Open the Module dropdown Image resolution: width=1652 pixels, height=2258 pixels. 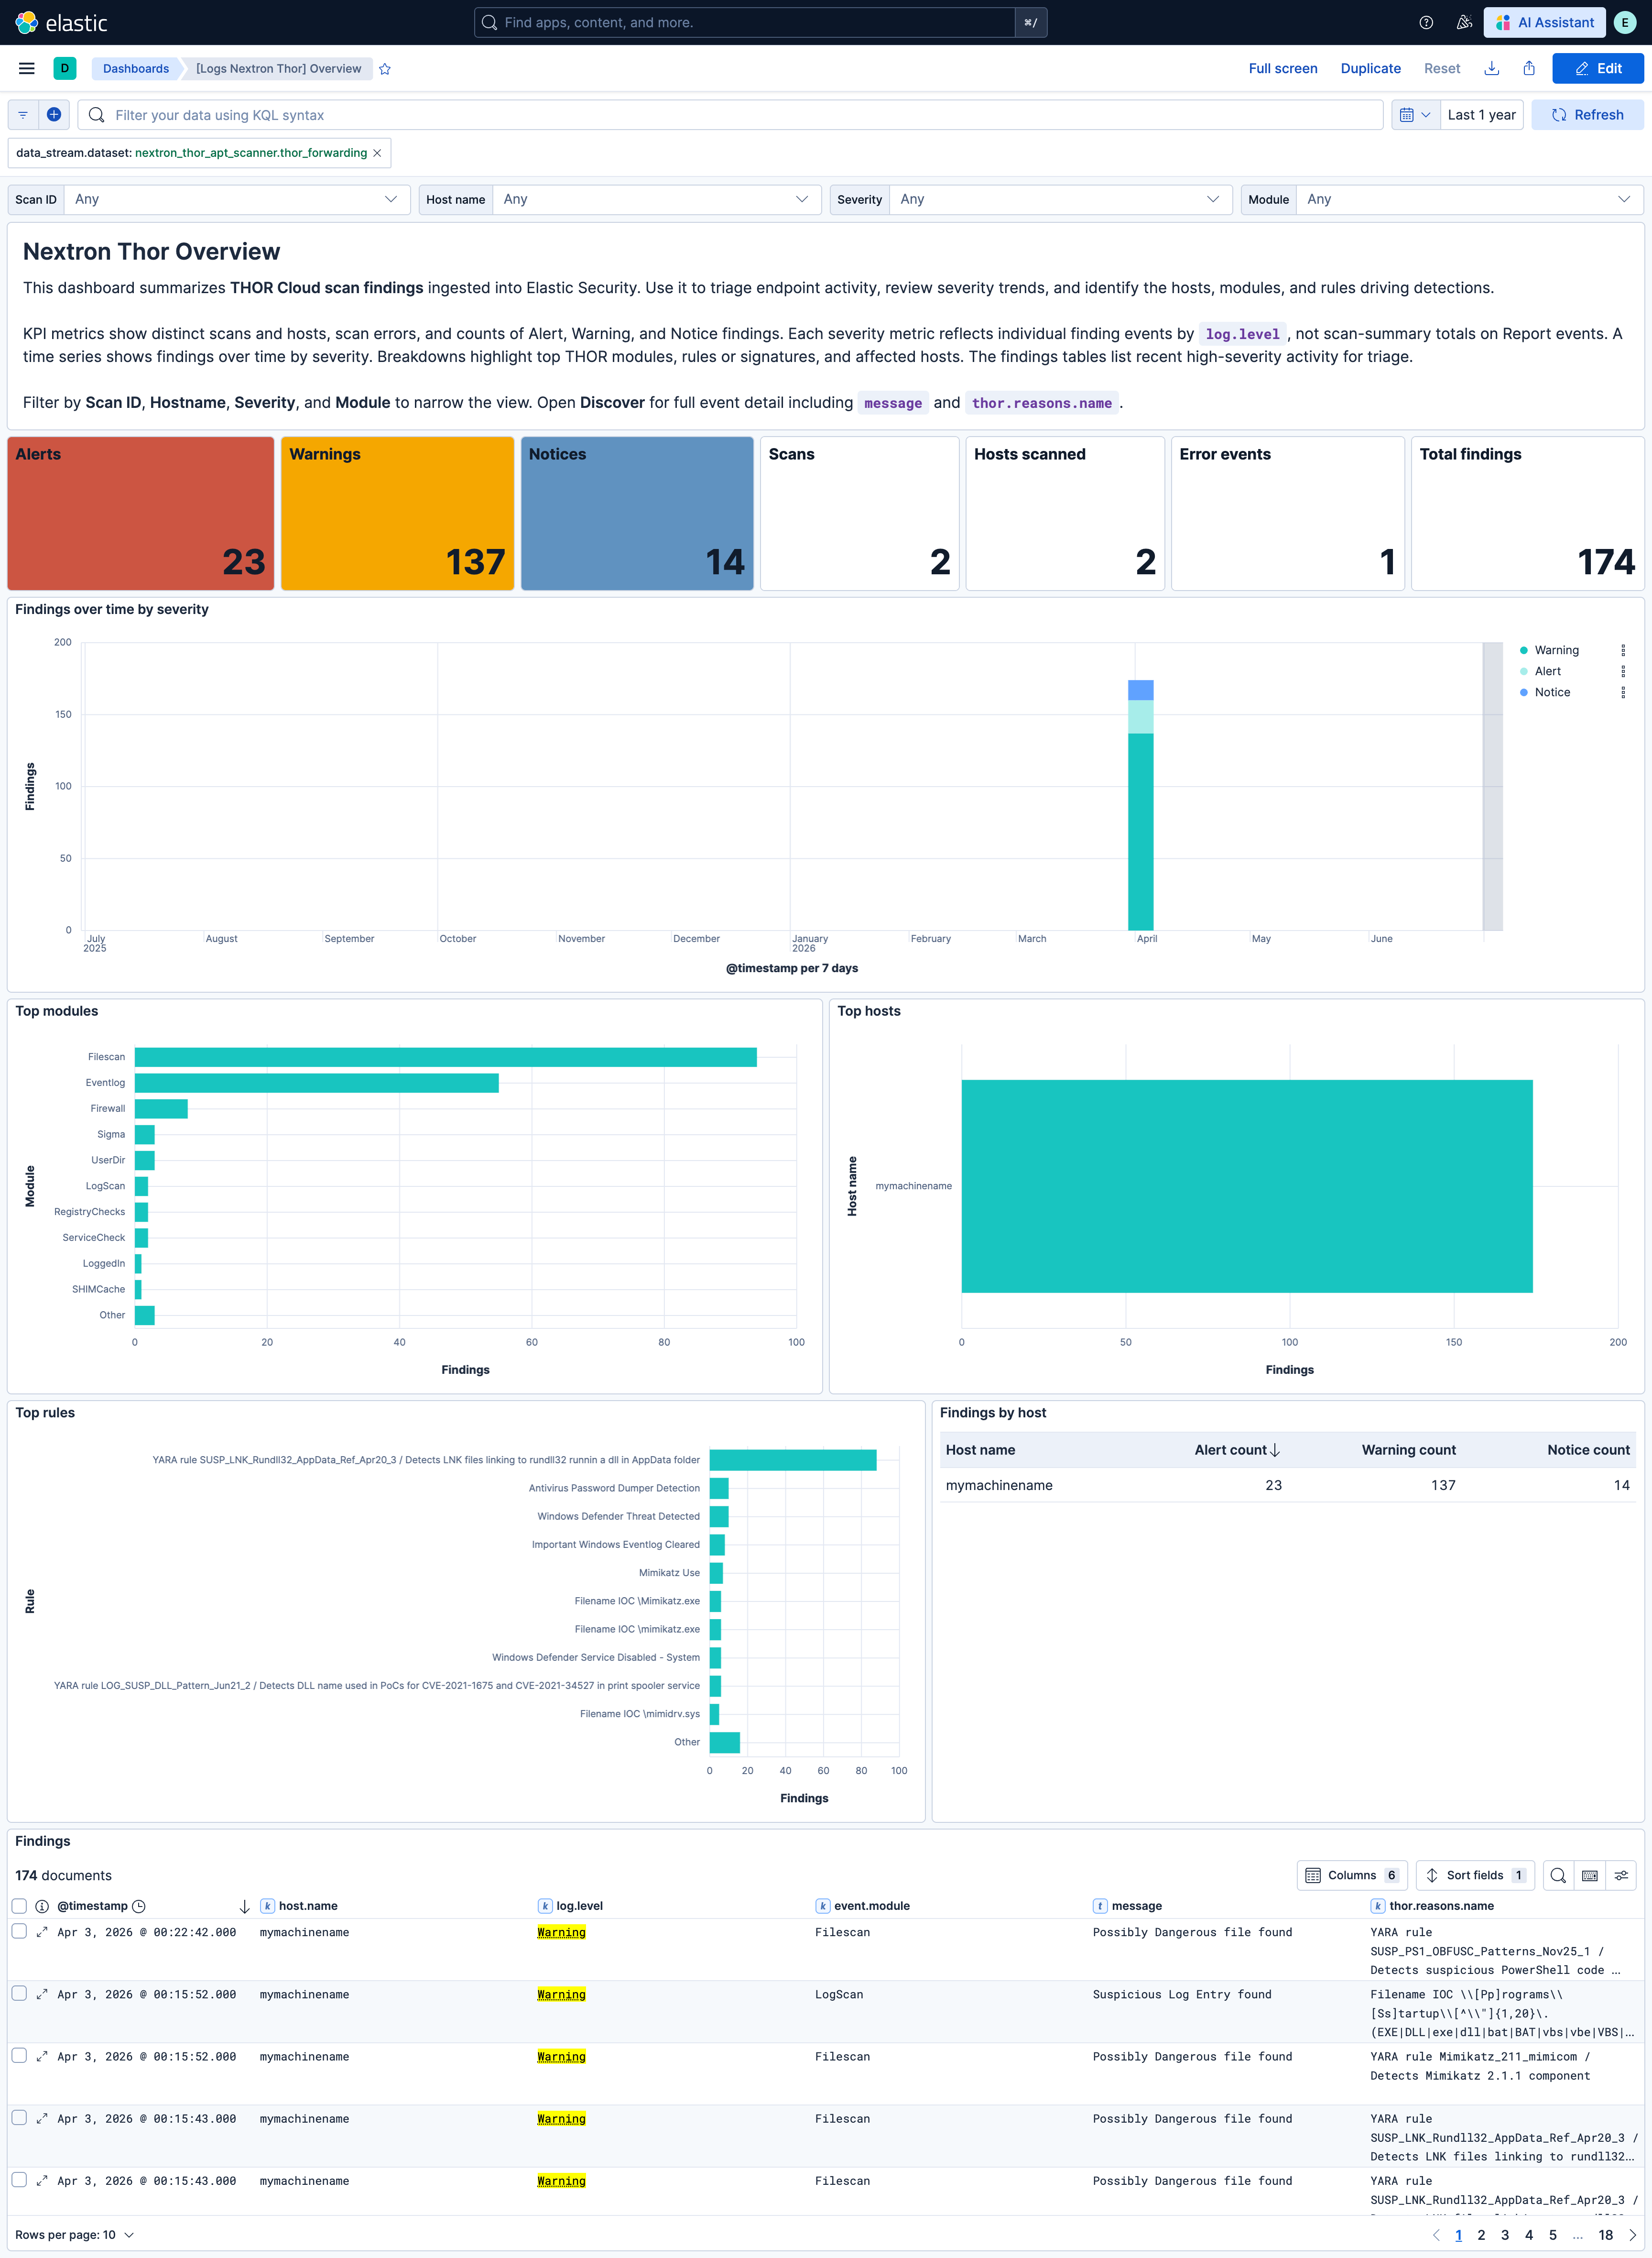(x=1469, y=199)
